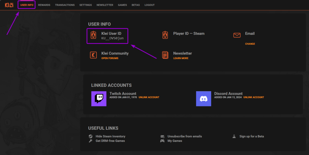Go to the Transactions tab
The width and height of the screenshot is (309, 155).
[x=65, y=5]
